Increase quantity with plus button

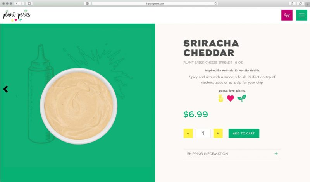(218, 133)
